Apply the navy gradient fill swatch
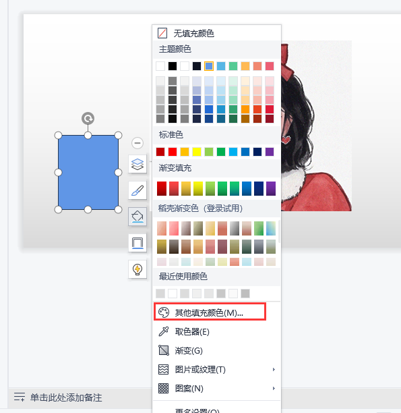This screenshot has height=413, width=401. 259,188
